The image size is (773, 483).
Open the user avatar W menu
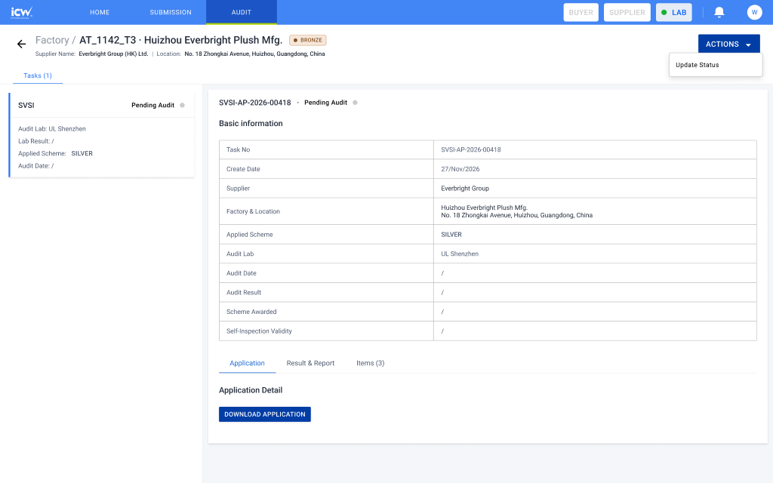(754, 12)
